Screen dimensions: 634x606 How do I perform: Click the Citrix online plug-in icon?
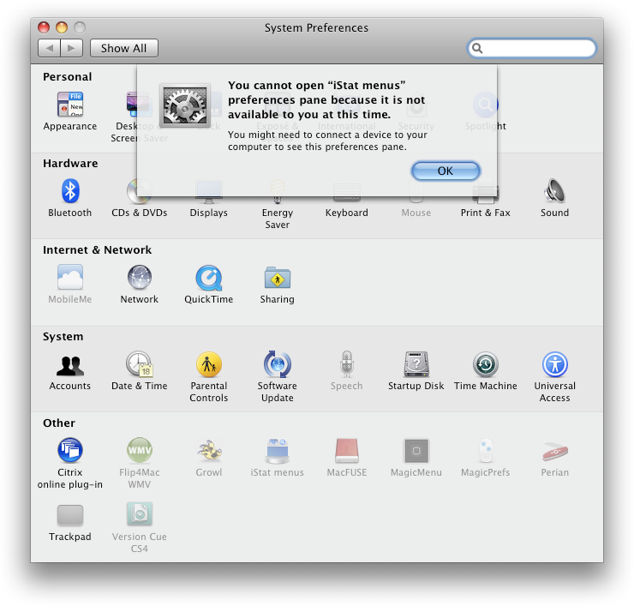coord(70,450)
